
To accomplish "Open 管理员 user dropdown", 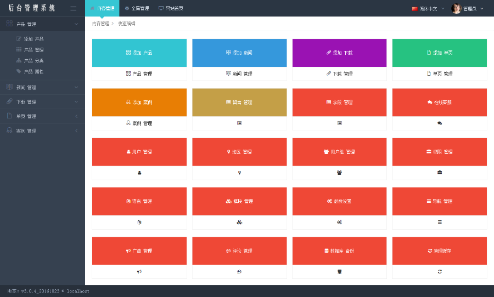I will [473, 9].
